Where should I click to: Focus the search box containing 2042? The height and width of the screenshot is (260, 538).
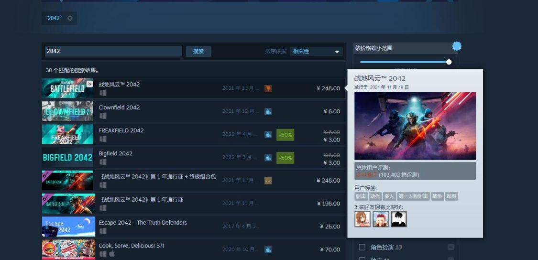(113, 51)
